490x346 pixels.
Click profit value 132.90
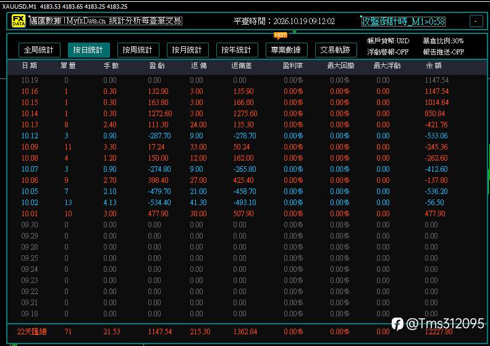click(158, 91)
